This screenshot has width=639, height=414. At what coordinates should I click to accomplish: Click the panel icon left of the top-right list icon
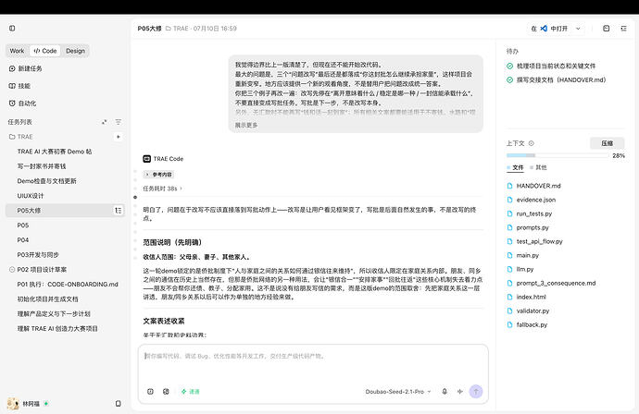click(x=606, y=29)
